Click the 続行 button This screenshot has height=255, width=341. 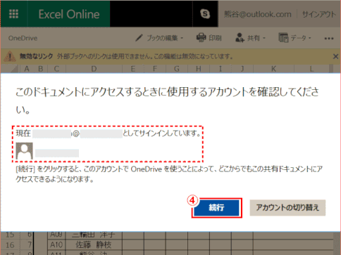pyautogui.click(x=216, y=208)
